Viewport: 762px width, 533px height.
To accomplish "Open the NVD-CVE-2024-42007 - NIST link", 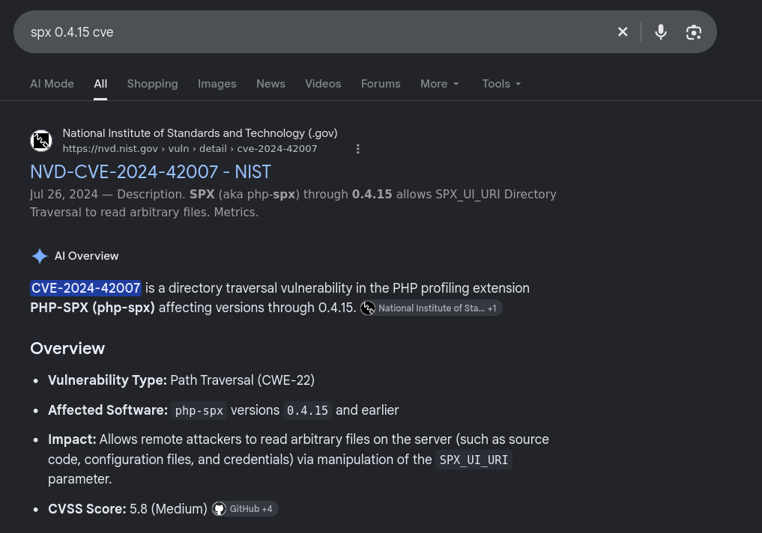I will point(151,172).
